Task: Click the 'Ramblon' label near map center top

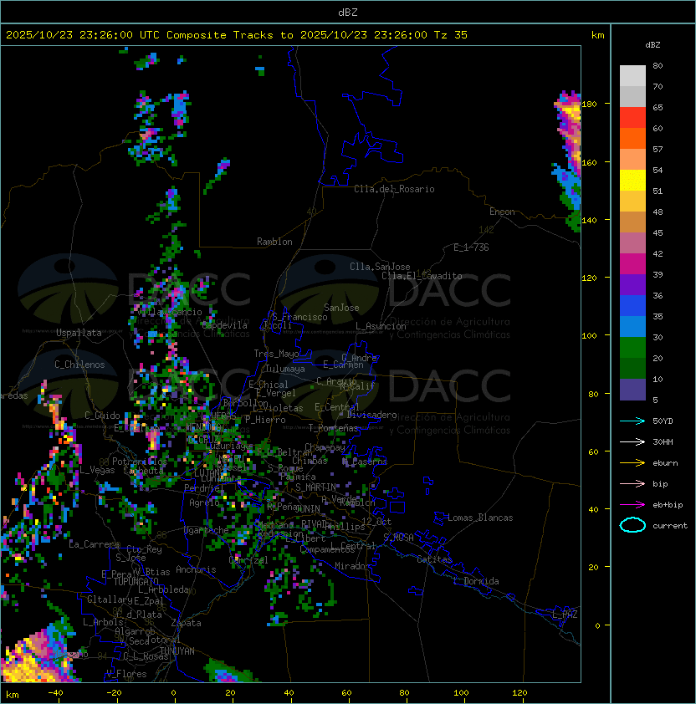Action: click(274, 242)
